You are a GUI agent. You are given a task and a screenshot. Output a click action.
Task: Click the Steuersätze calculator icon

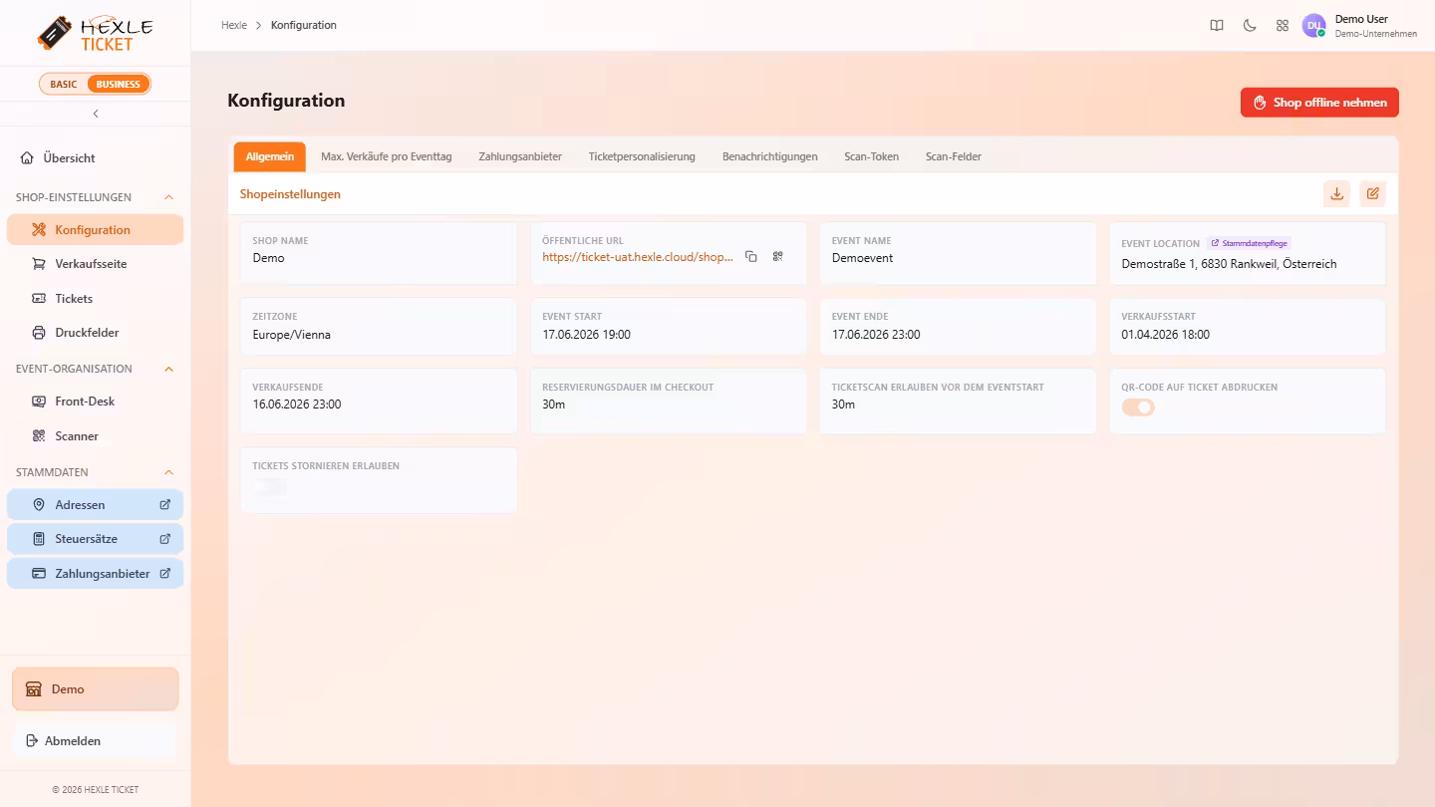[x=39, y=539]
